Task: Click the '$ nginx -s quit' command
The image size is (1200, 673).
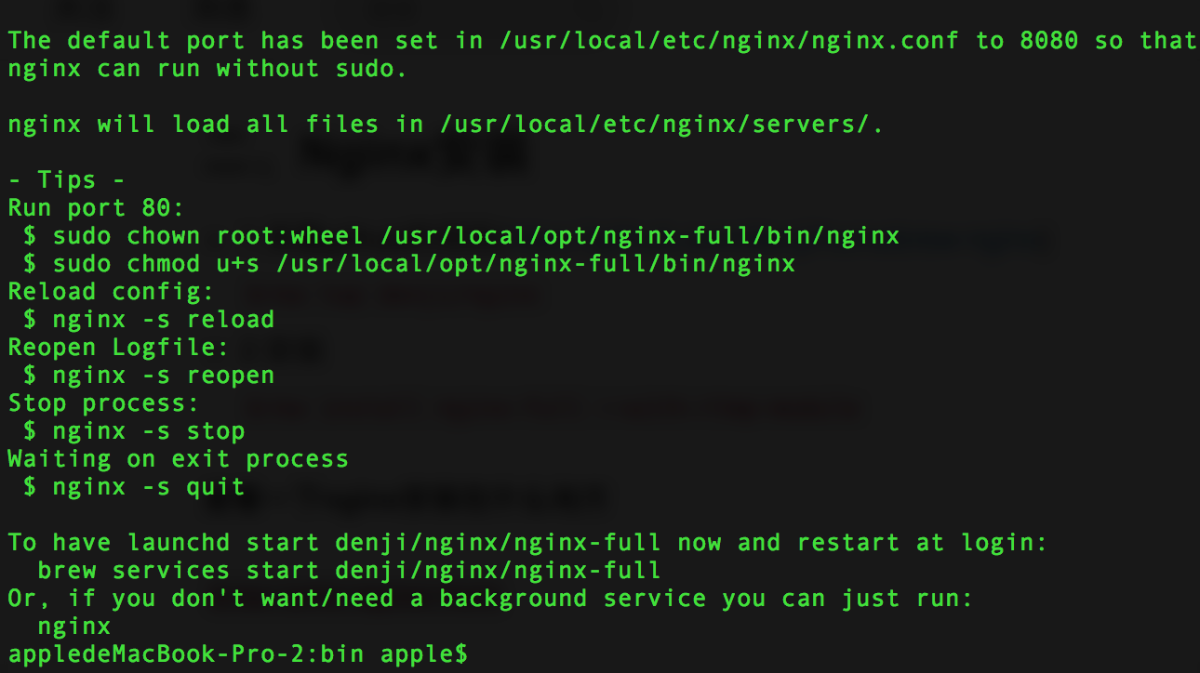Action: (x=134, y=487)
